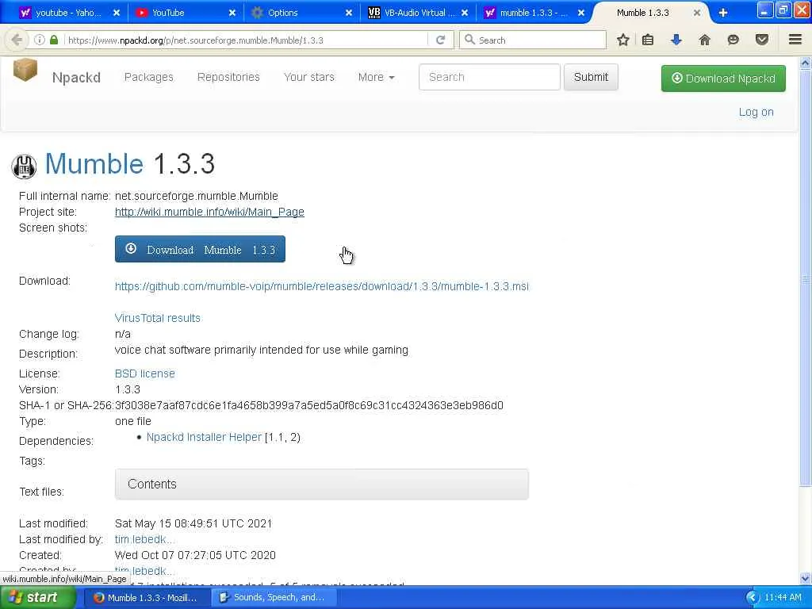The height and width of the screenshot is (609, 812).
Task: Open the Last modified by tim.lebedk link
Action: 144,539
